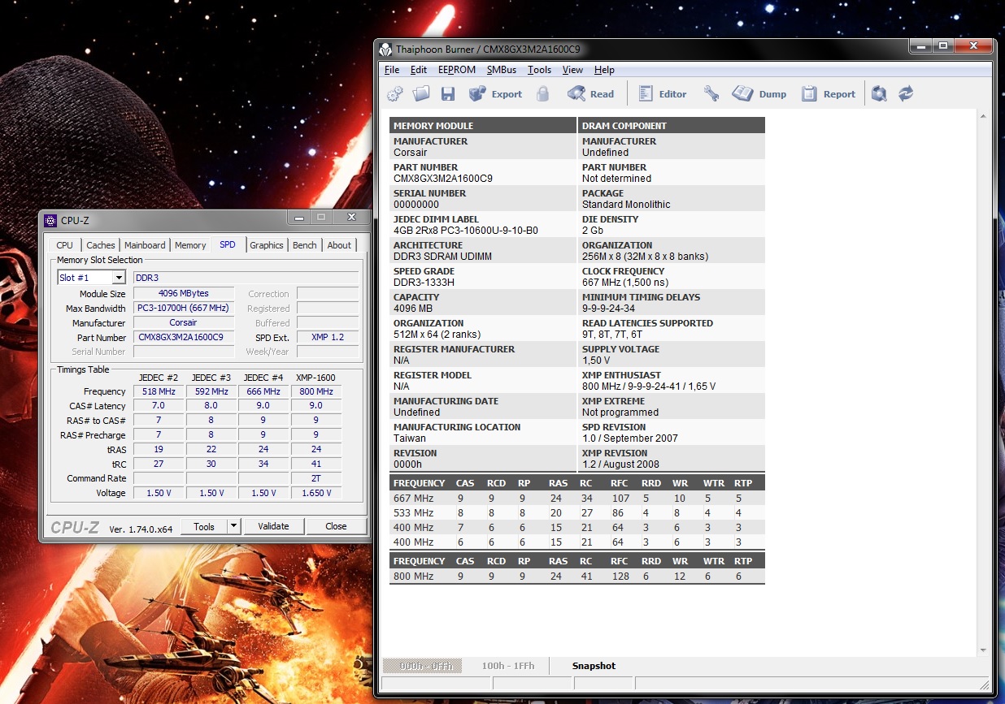Save dump with the floppy disk icon

tap(447, 94)
